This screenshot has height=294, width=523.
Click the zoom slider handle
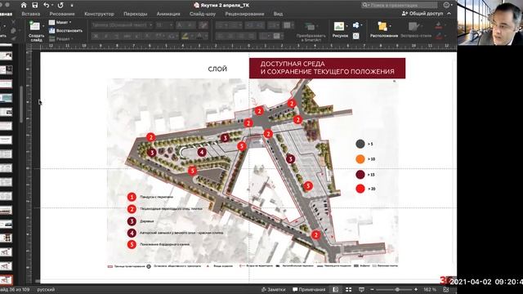coord(397,289)
